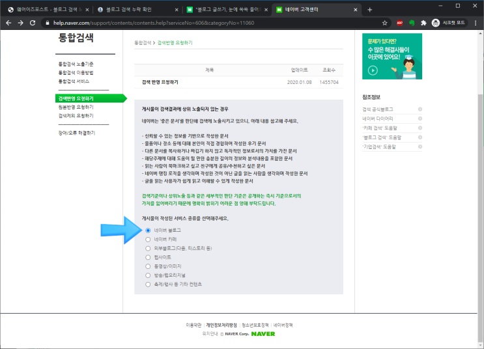The image size is (484, 349).
Task: Open the extensions puzzle icon
Action: click(423, 23)
